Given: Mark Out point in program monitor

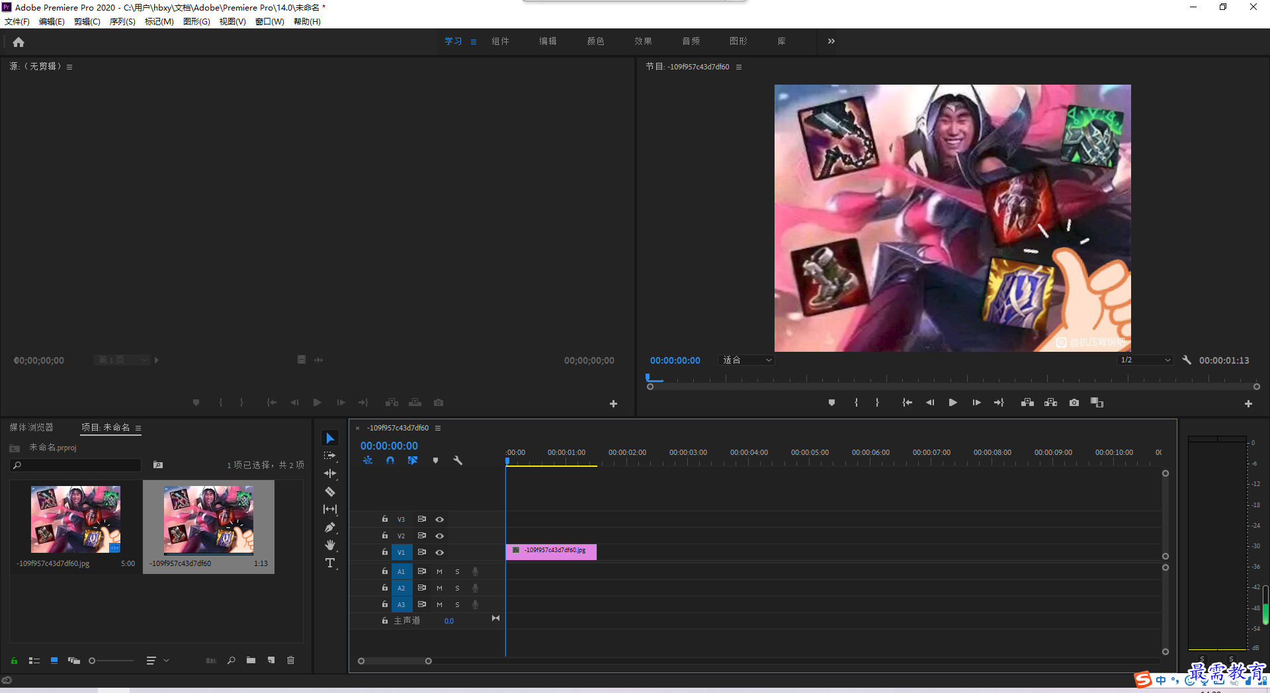Looking at the screenshot, I should pyautogui.click(x=877, y=402).
